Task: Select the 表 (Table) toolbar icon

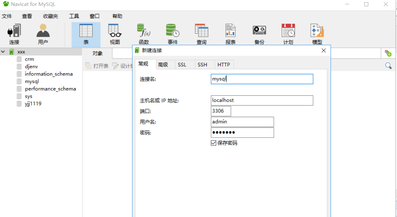Action: [x=86, y=34]
